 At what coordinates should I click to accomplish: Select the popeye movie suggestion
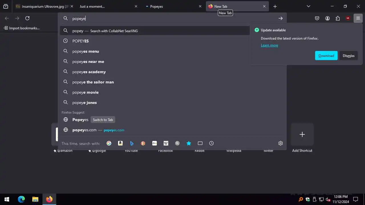pos(172,92)
